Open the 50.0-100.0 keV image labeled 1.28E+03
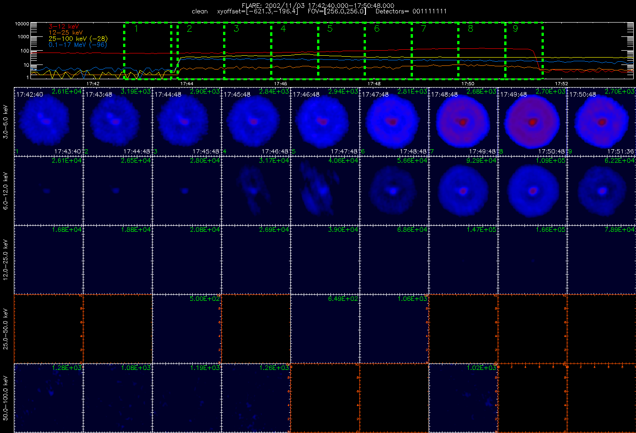The image size is (636, 433). (48, 398)
